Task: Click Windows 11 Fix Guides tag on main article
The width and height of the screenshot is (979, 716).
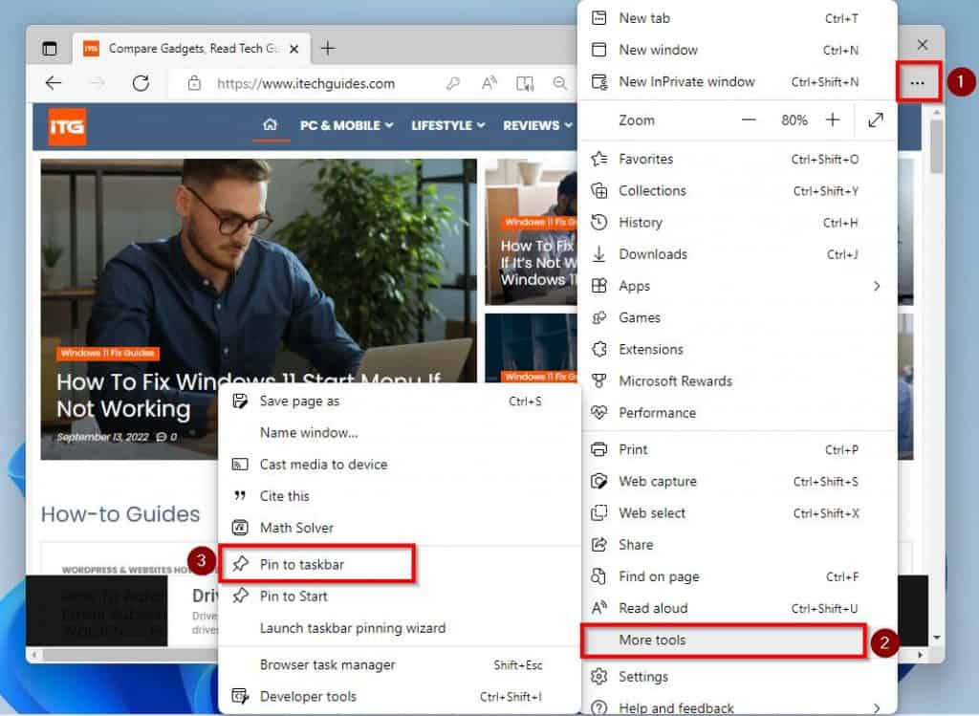Action: point(107,354)
